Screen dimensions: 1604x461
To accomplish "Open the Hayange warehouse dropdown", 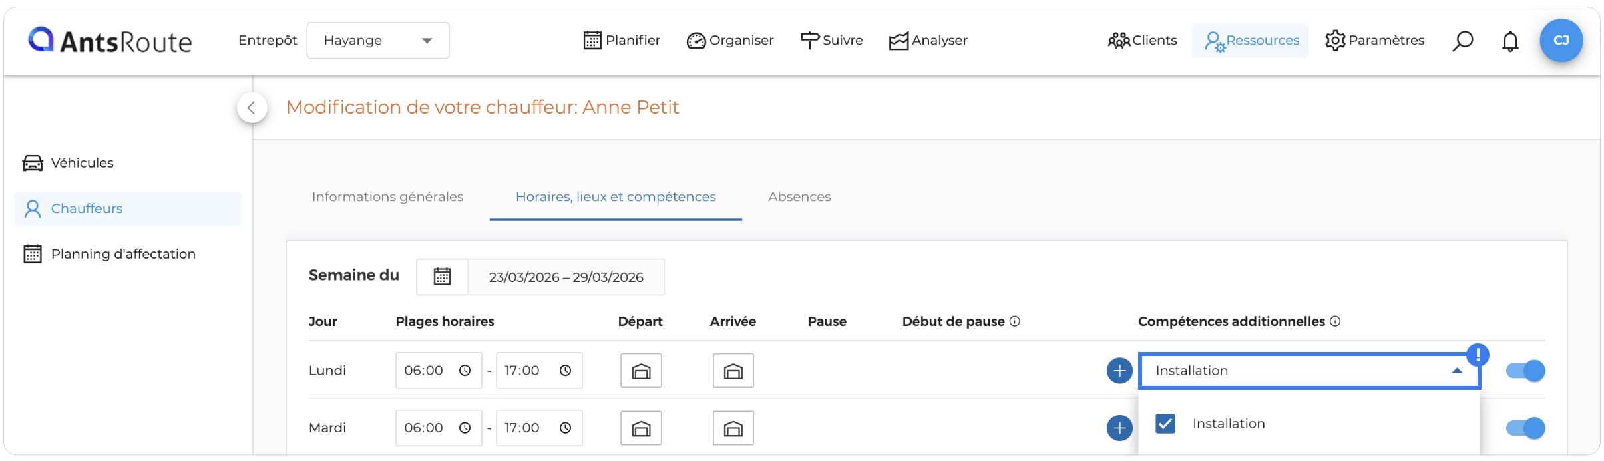I will click(378, 41).
